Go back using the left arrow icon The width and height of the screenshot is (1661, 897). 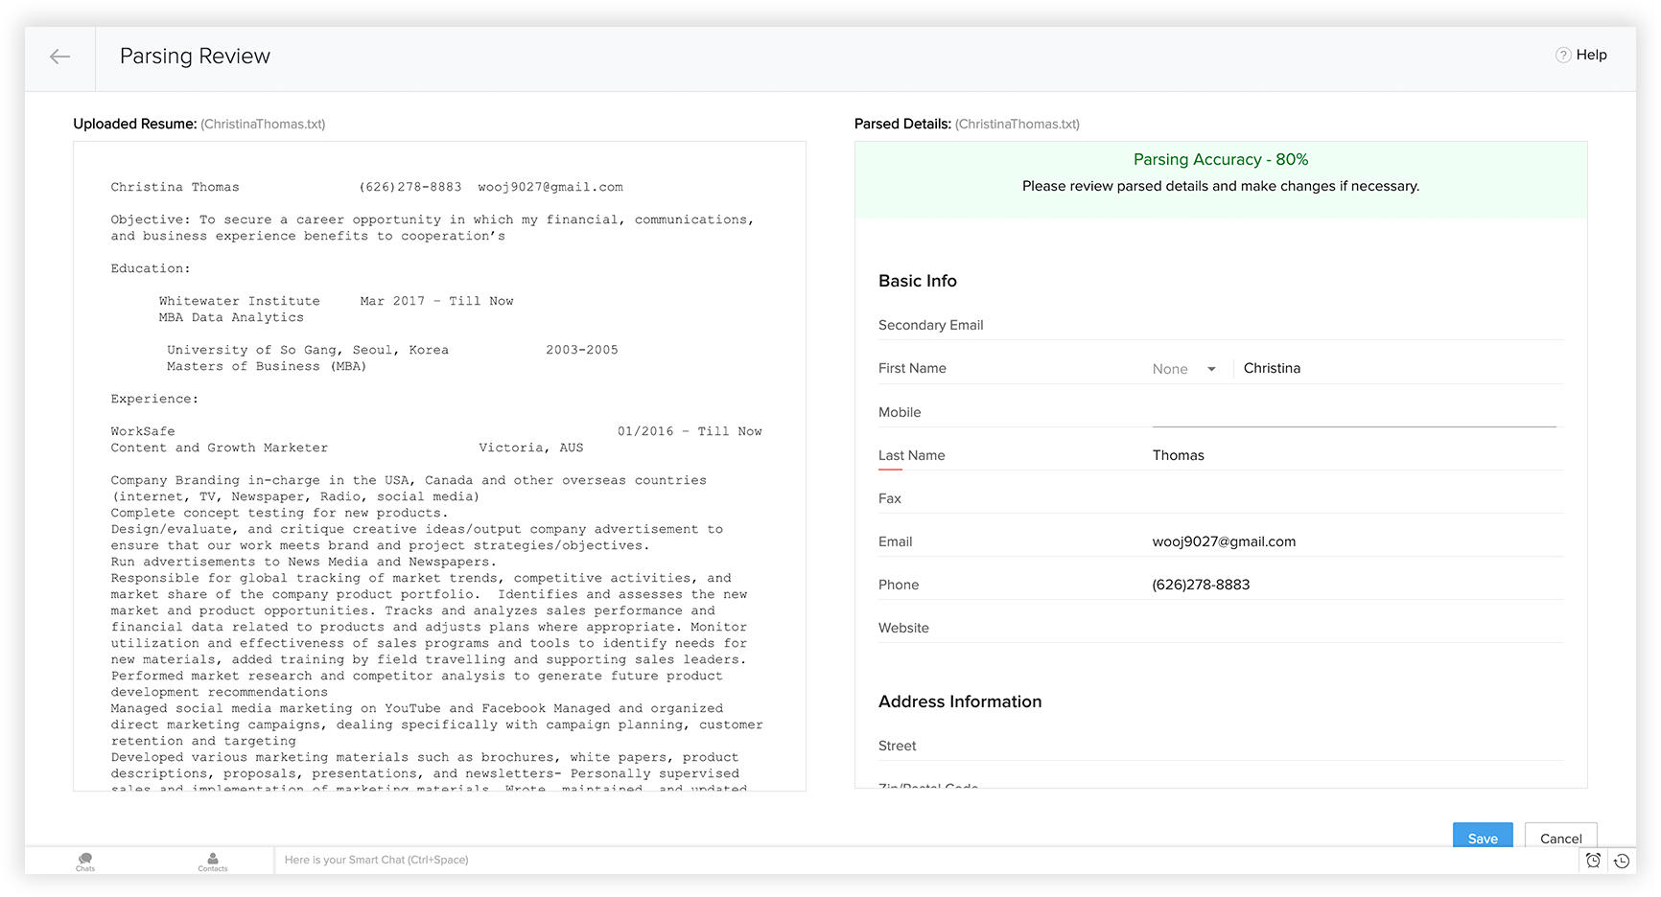coord(59,57)
